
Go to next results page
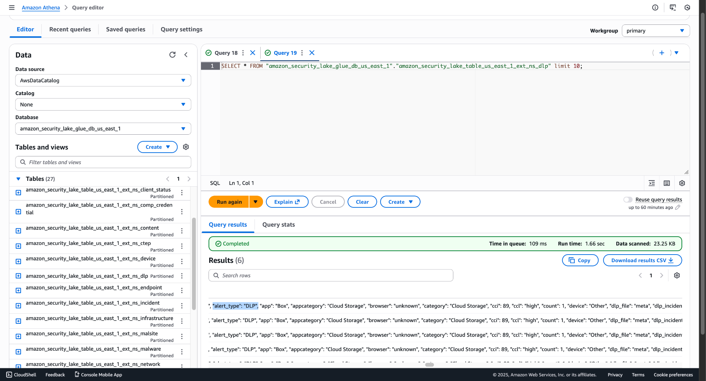point(662,276)
